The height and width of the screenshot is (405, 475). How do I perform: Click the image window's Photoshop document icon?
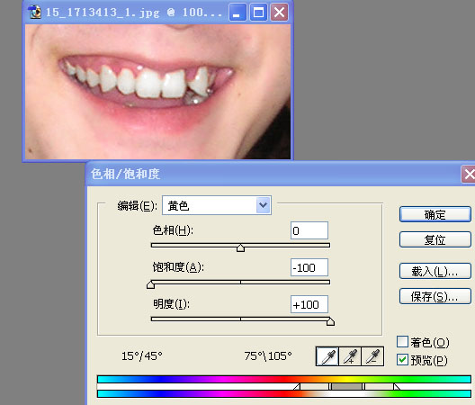tap(34, 12)
